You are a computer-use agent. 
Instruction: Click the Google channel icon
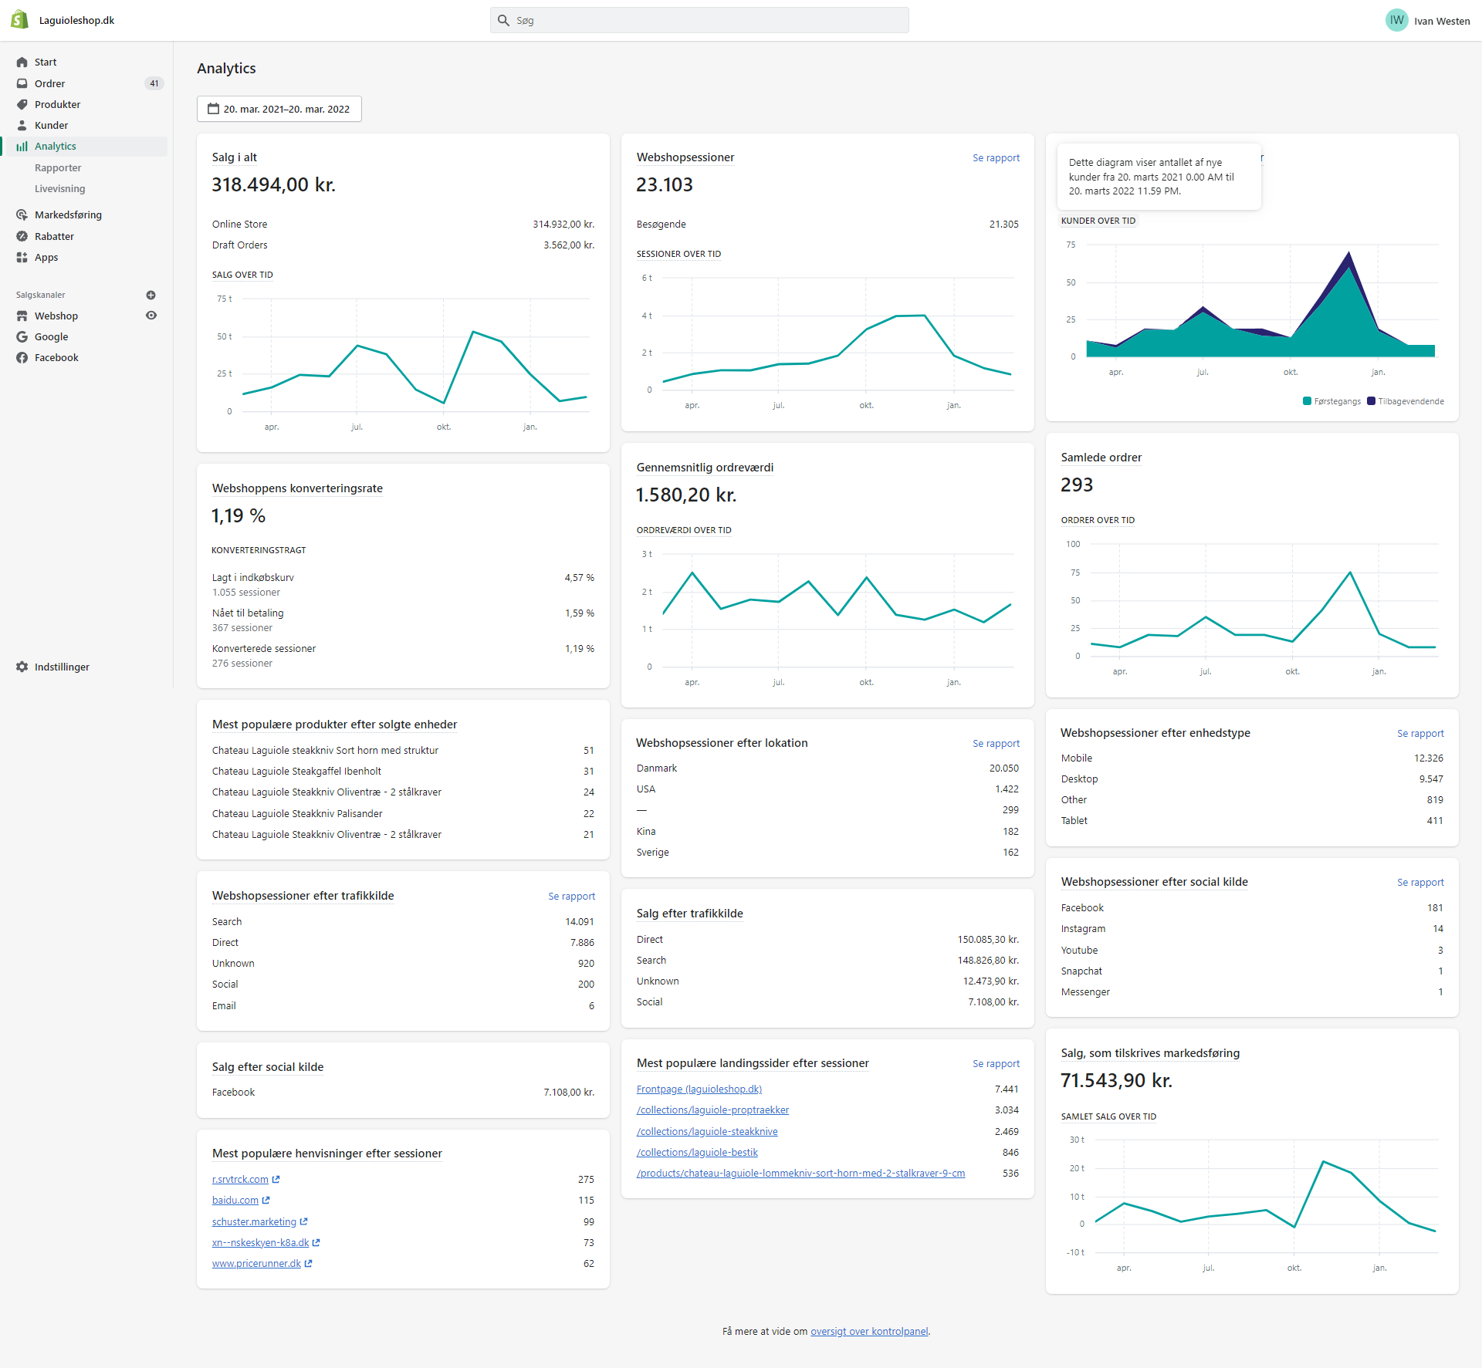[22, 336]
